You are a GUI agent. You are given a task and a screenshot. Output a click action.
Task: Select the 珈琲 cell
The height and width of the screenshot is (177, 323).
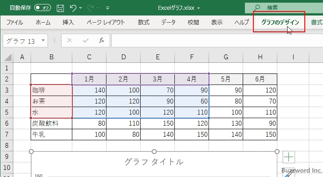click(51, 90)
